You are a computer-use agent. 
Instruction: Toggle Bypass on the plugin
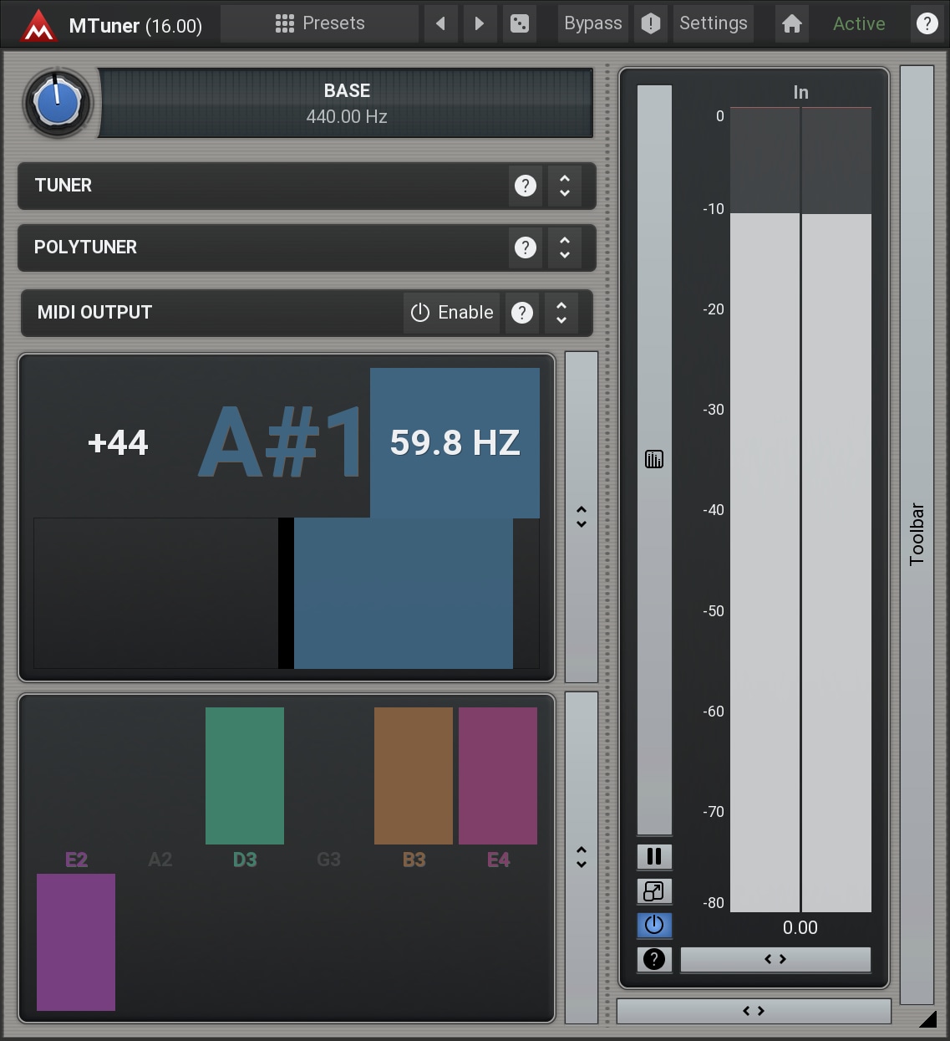pos(592,23)
